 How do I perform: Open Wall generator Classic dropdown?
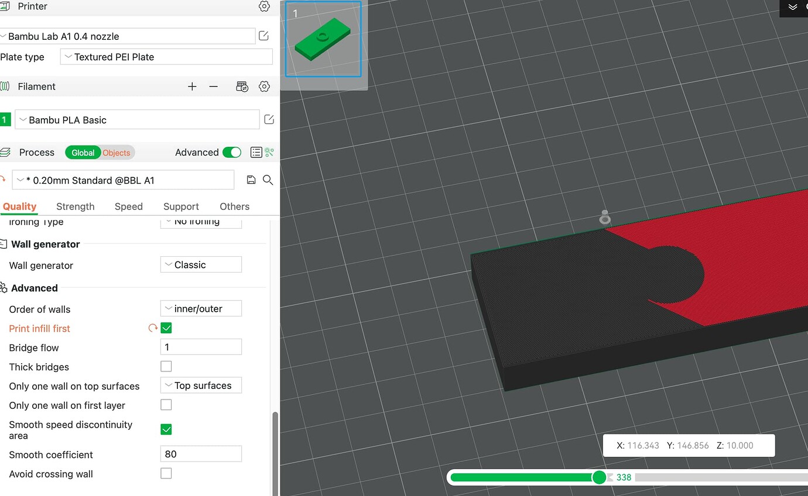(201, 264)
